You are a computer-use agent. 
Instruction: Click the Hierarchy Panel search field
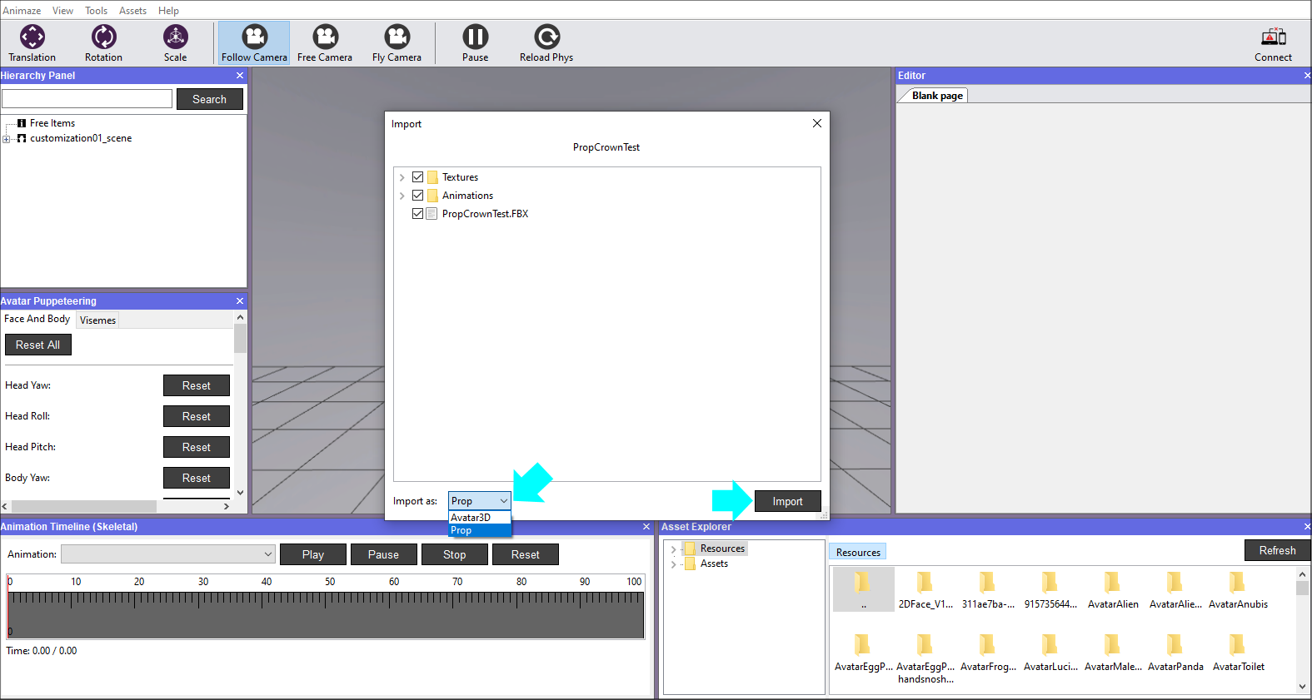pos(87,99)
